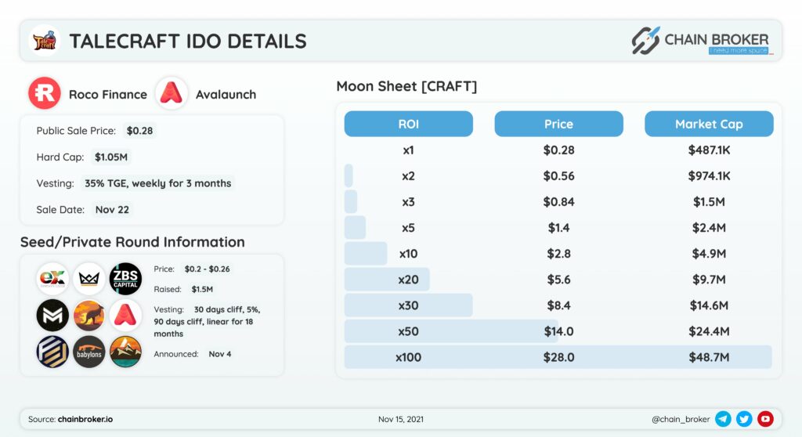Click the babylons investor logo

coord(89,352)
